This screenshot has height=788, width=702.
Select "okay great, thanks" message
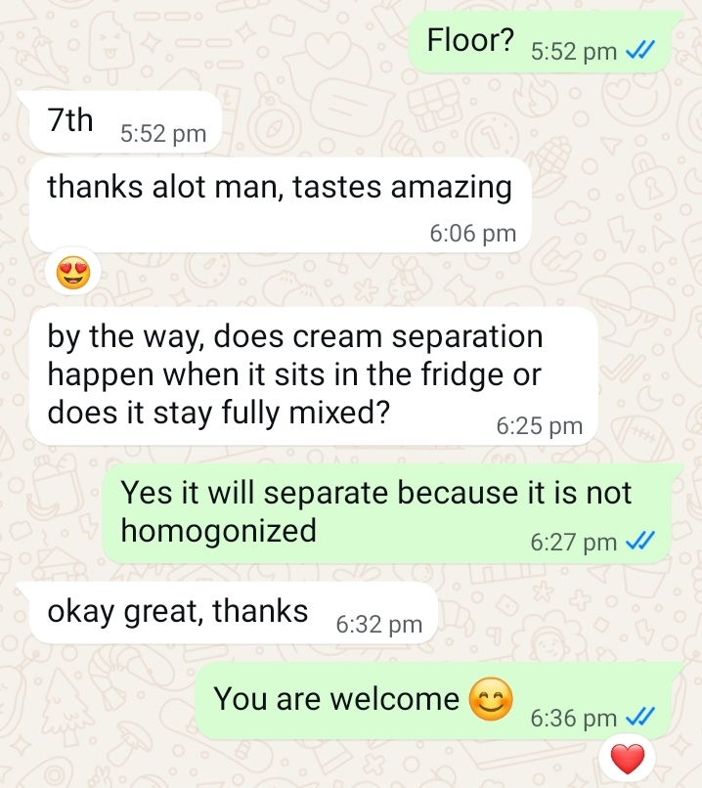(233, 613)
